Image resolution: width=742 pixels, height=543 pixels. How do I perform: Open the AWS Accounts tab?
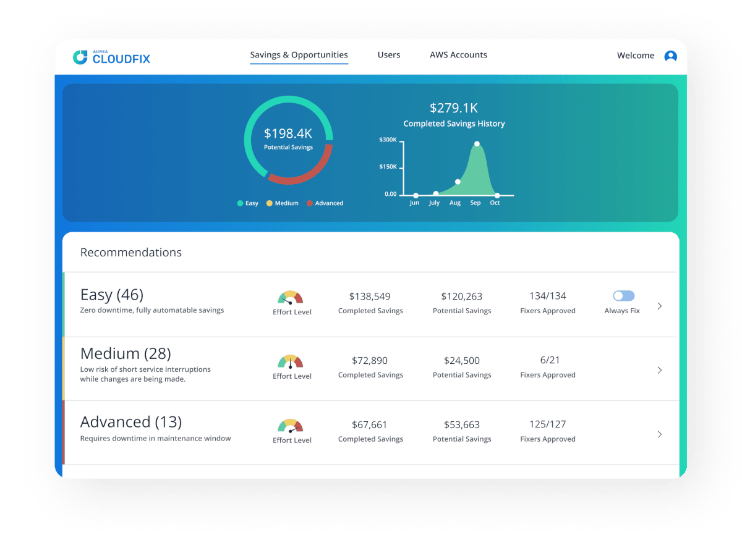point(458,54)
